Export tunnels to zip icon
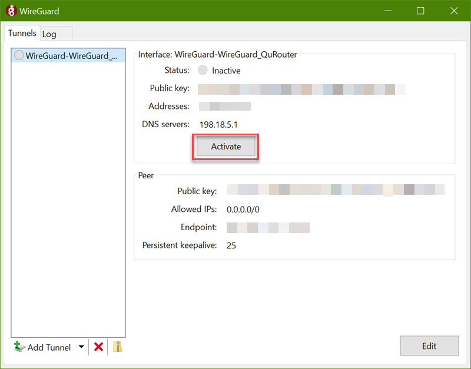Screen dimensions: 471x369 coord(117,347)
